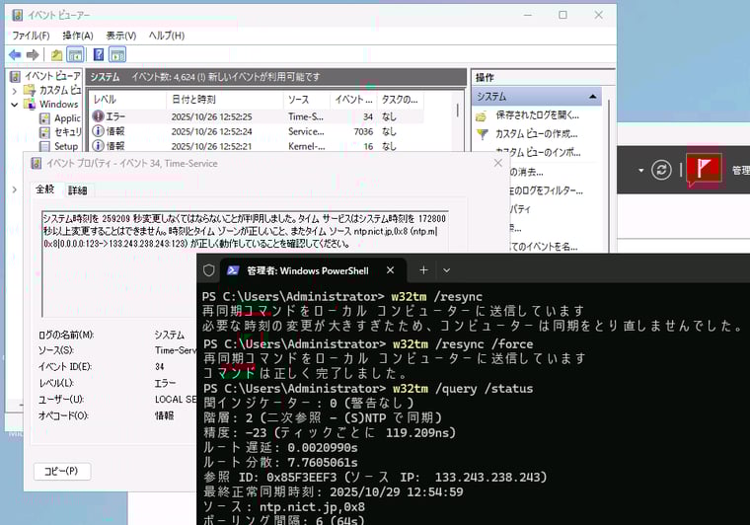
Task: Open a new terminal tab with plus
Action: point(423,270)
